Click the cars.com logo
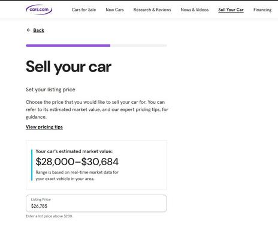The height and width of the screenshot is (227, 278). pyautogui.click(x=39, y=10)
